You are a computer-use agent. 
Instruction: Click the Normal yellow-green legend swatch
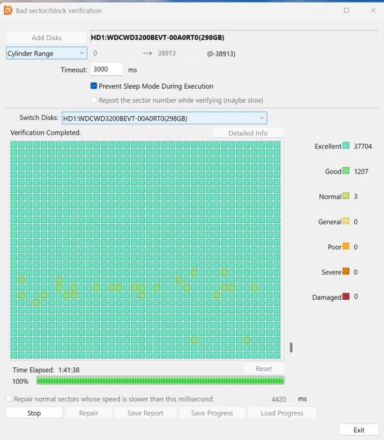coord(346,196)
